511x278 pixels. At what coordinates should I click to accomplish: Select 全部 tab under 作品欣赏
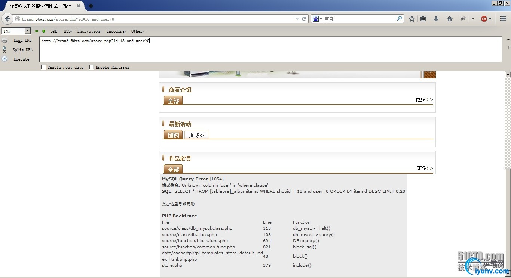[x=173, y=169]
